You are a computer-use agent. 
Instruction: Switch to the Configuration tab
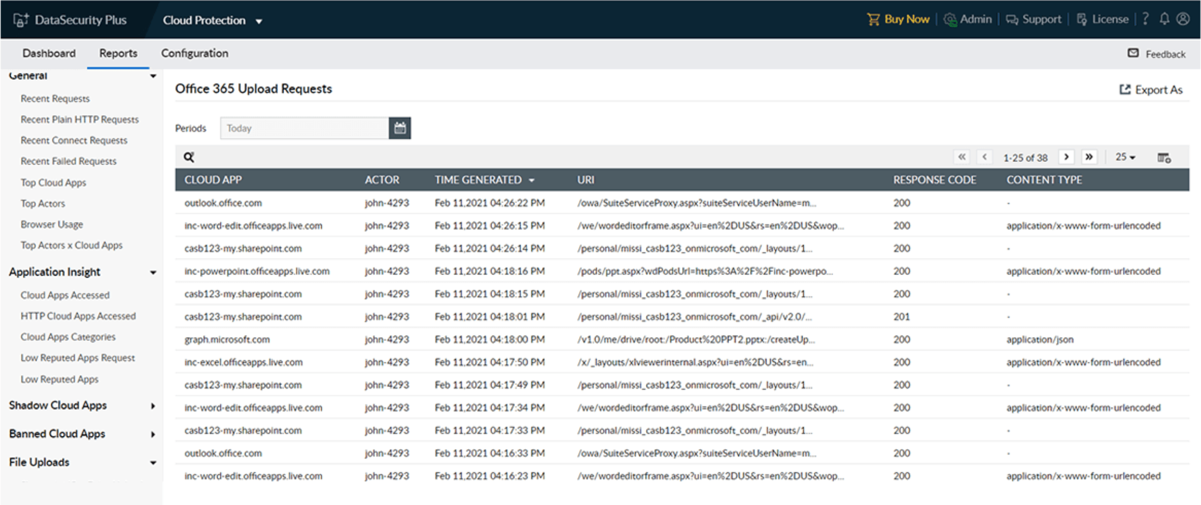tap(195, 54)
